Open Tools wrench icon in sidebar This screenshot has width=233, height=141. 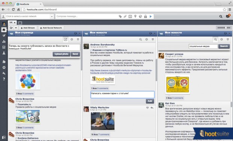click(x=4, y=73)
